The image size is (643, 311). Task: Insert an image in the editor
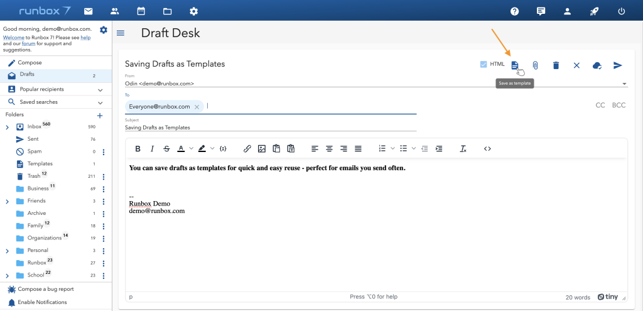[x=262, y=149]
